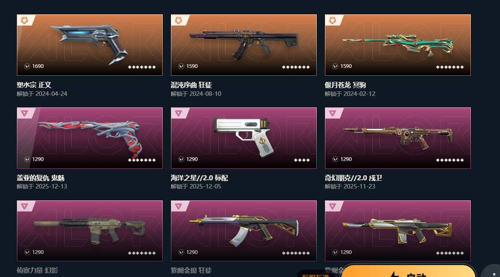Click the level diamonds on 塑水宗 正义 card
This screenshot has height=277, width=500.
point(142,67)
